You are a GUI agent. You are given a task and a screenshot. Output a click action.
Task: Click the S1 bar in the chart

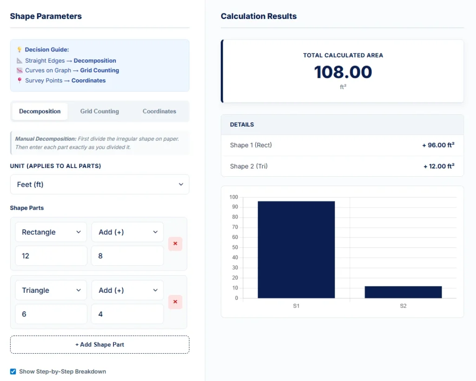[296, 250]
